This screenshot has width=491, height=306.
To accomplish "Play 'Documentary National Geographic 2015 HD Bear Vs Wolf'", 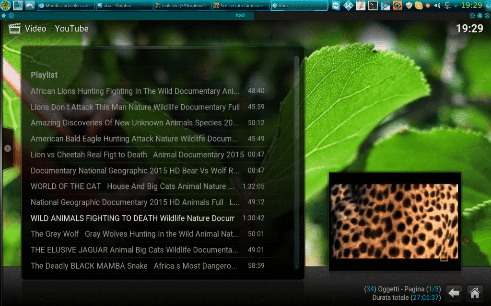I will tap(157, 171).
